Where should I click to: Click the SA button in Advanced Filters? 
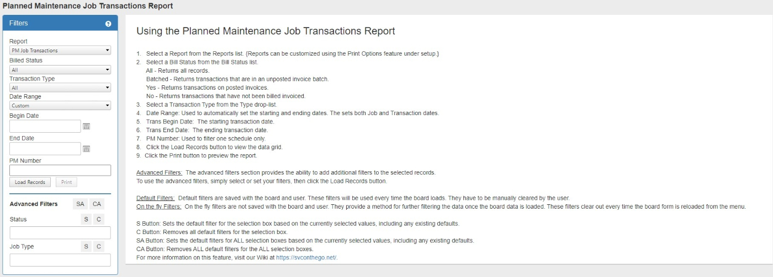(x=81, y=204)
